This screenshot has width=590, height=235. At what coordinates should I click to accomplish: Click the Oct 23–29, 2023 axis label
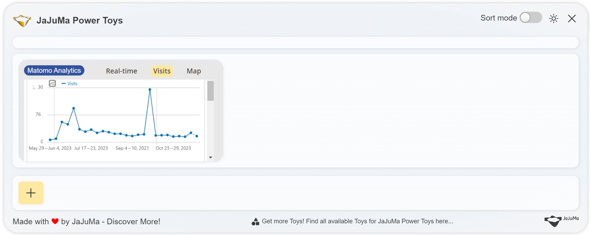tap(173, 148)
